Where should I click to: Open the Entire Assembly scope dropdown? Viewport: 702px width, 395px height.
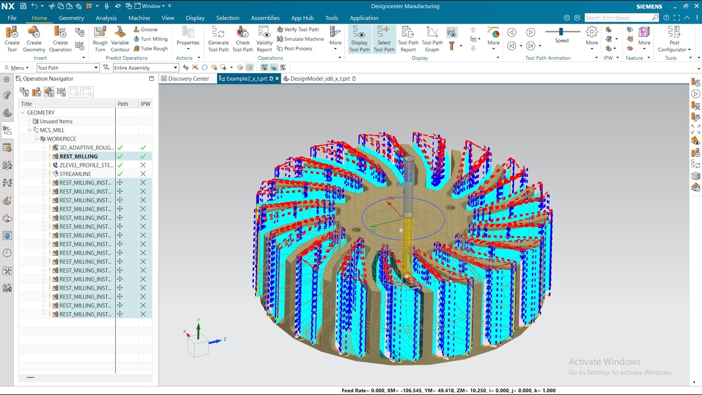click(x=146, y=68)
